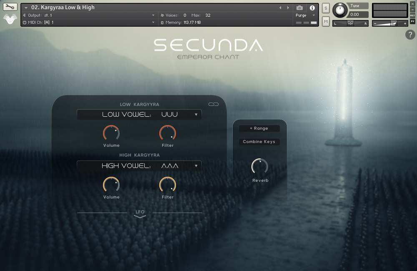Image resolution: width=417 pixels, height=271 pixels.
Task: Click the camera snapshot icon in the header
Action: click(x=299, y=8)
